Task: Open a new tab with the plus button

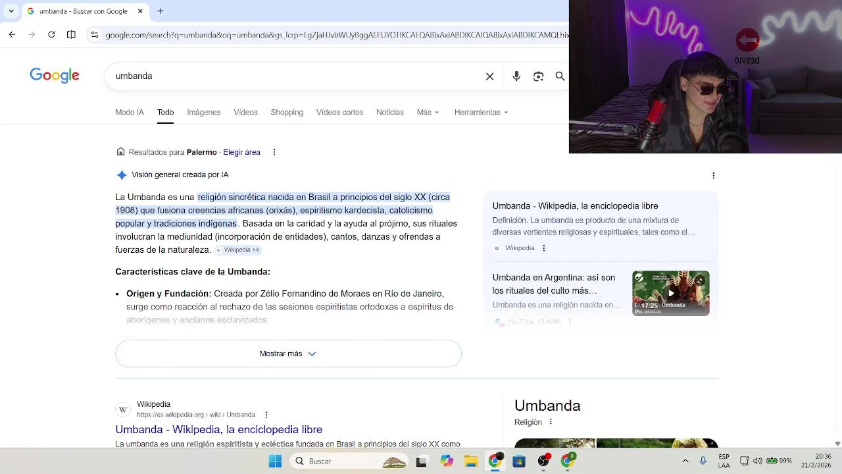Action: pos(161,11)
